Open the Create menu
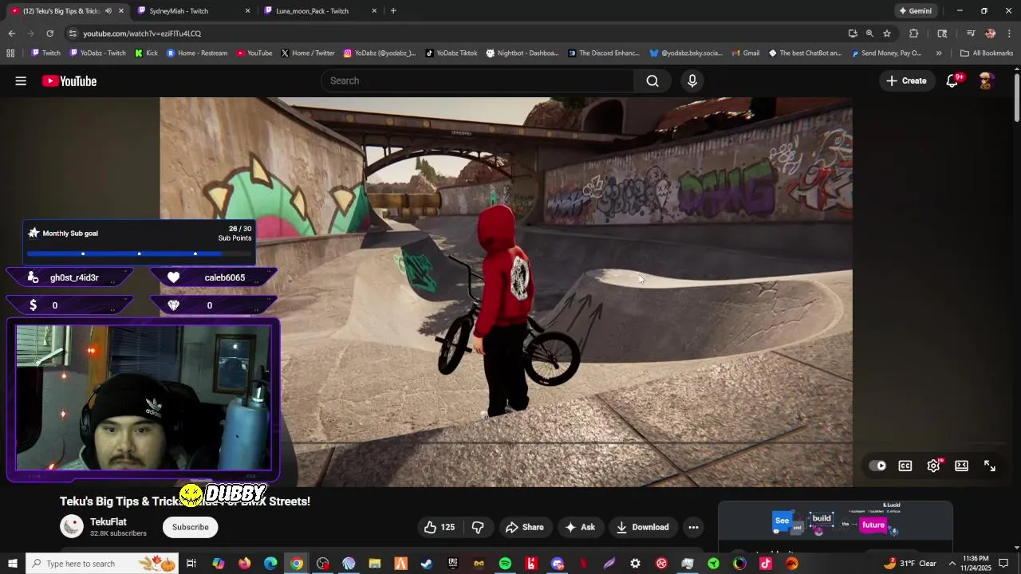The height and width of the screenshot is (574, 1021). click(906, 81)
